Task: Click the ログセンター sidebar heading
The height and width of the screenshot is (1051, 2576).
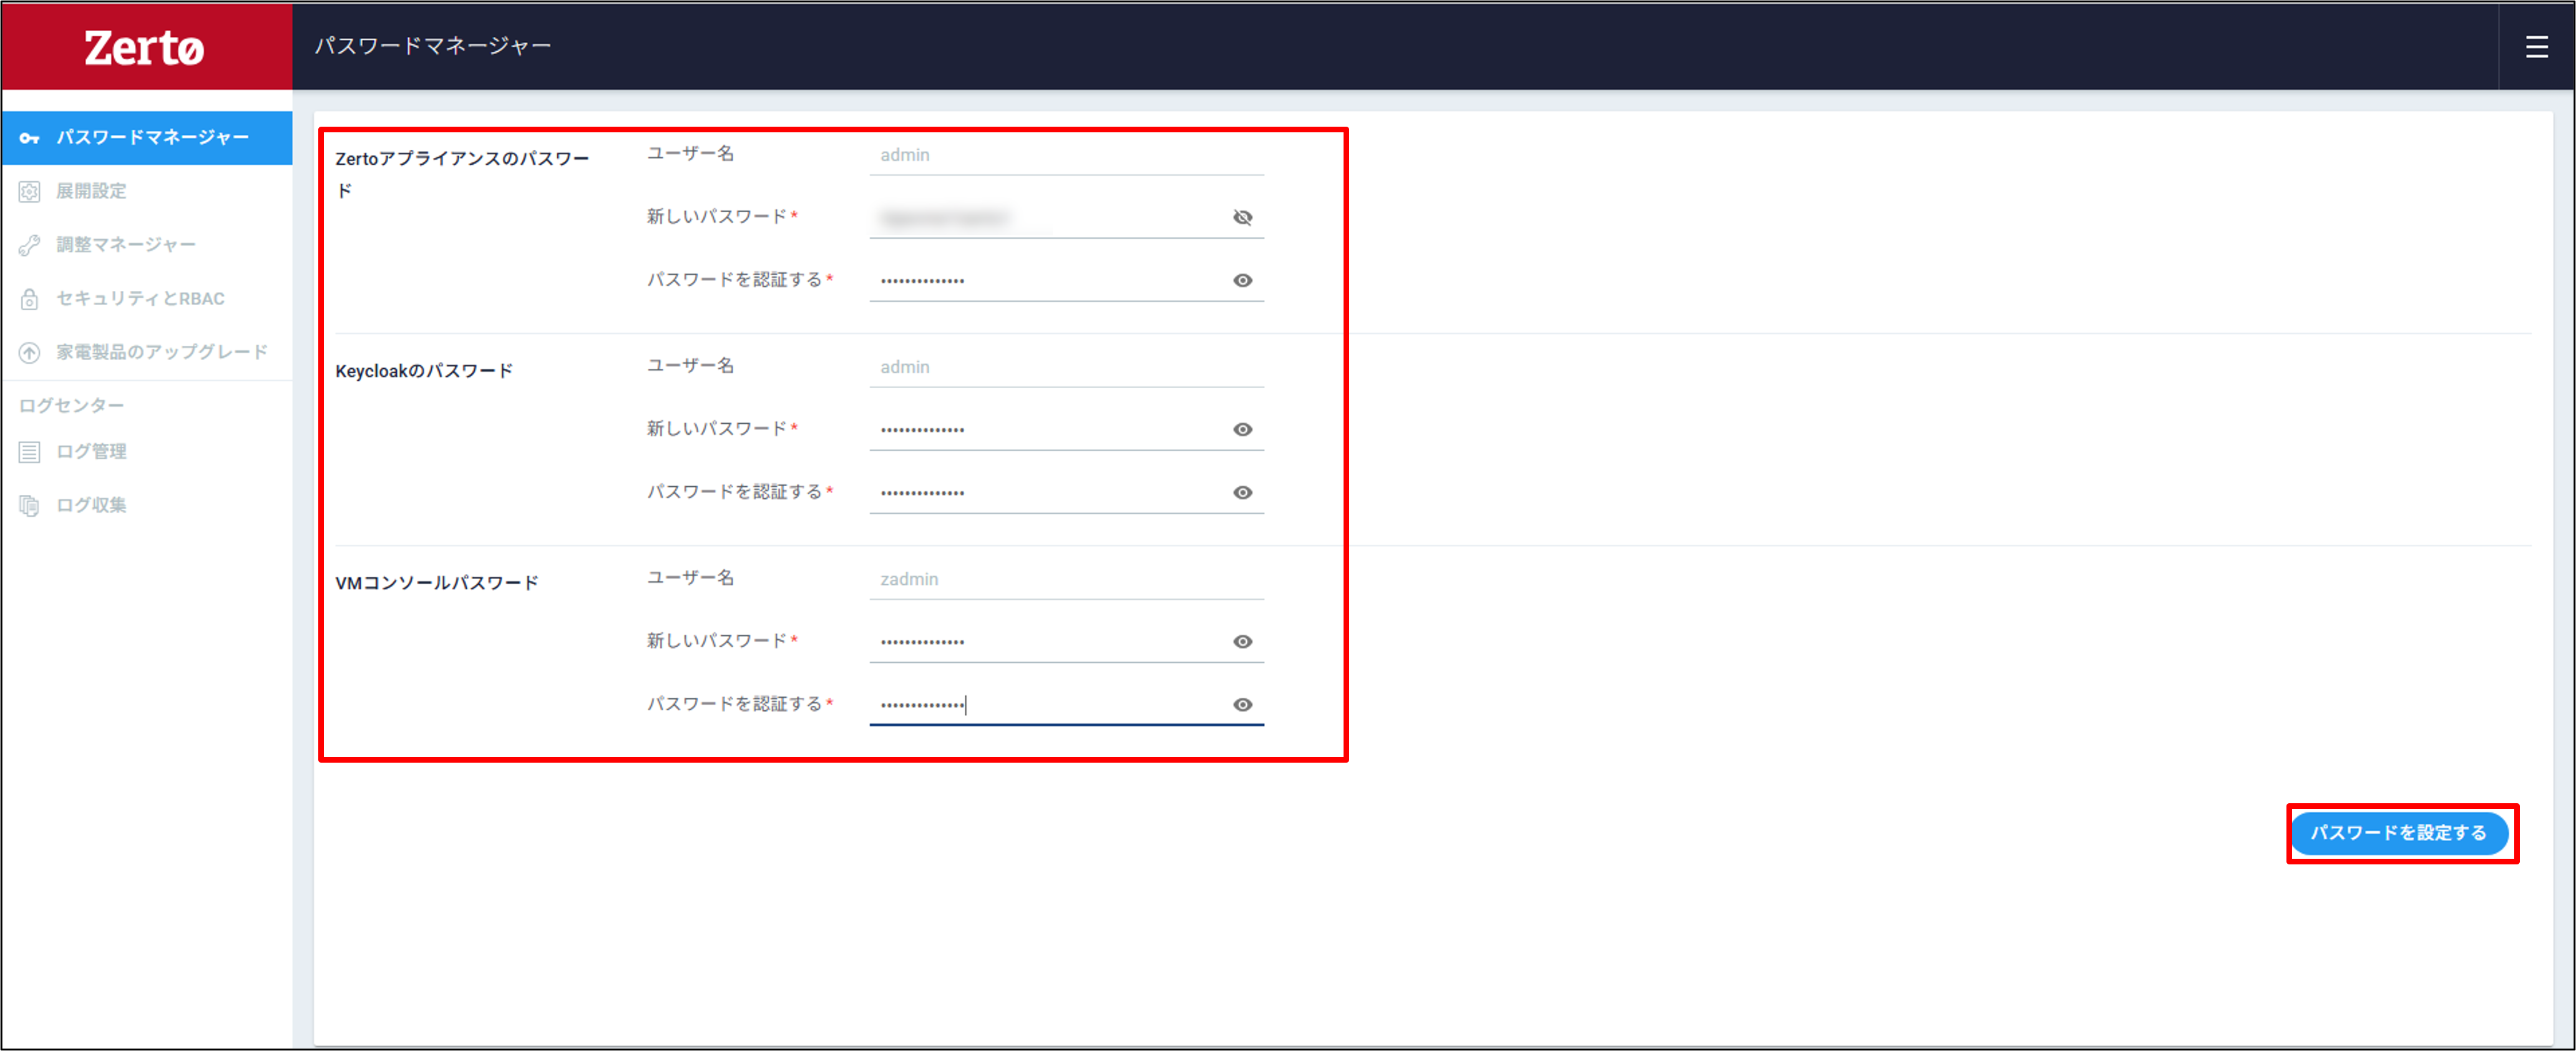Action: point(72,405)
